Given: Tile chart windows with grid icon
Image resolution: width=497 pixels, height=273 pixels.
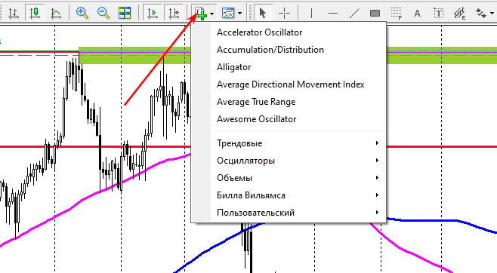Looking at the screenshot, I should [x=125, y=13].
